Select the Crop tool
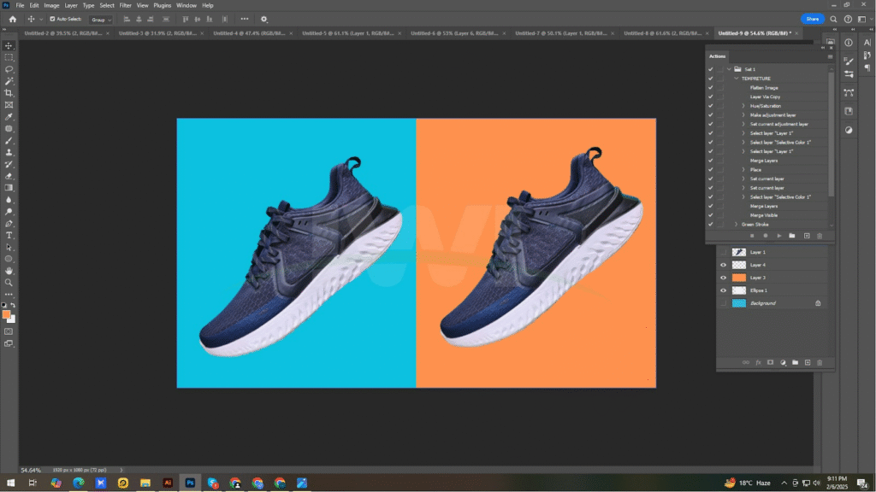 coord(9,92)
